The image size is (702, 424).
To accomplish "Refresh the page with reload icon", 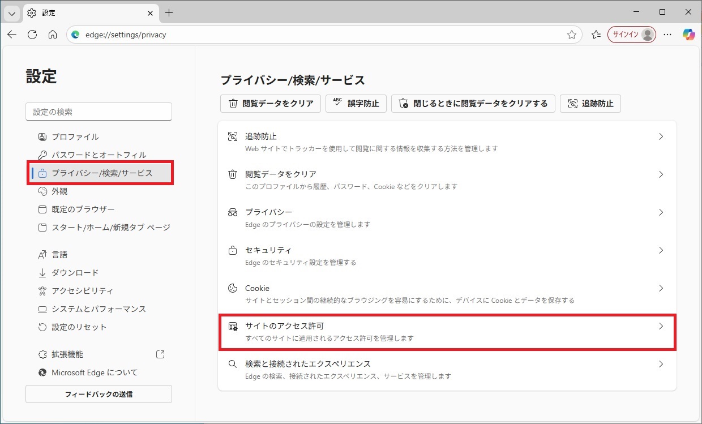I will pos(32,35).
